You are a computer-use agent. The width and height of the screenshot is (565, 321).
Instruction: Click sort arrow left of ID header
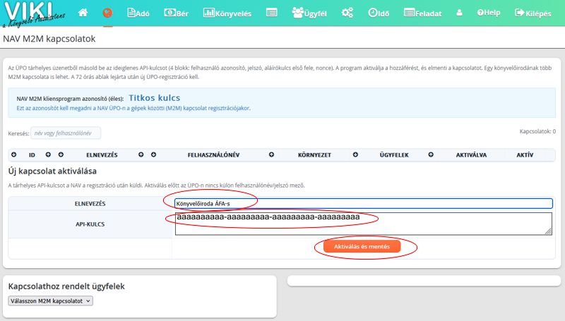(x=13, y=155)
